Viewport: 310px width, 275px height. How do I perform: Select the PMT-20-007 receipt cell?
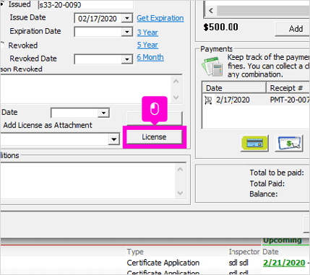point(290,100)
